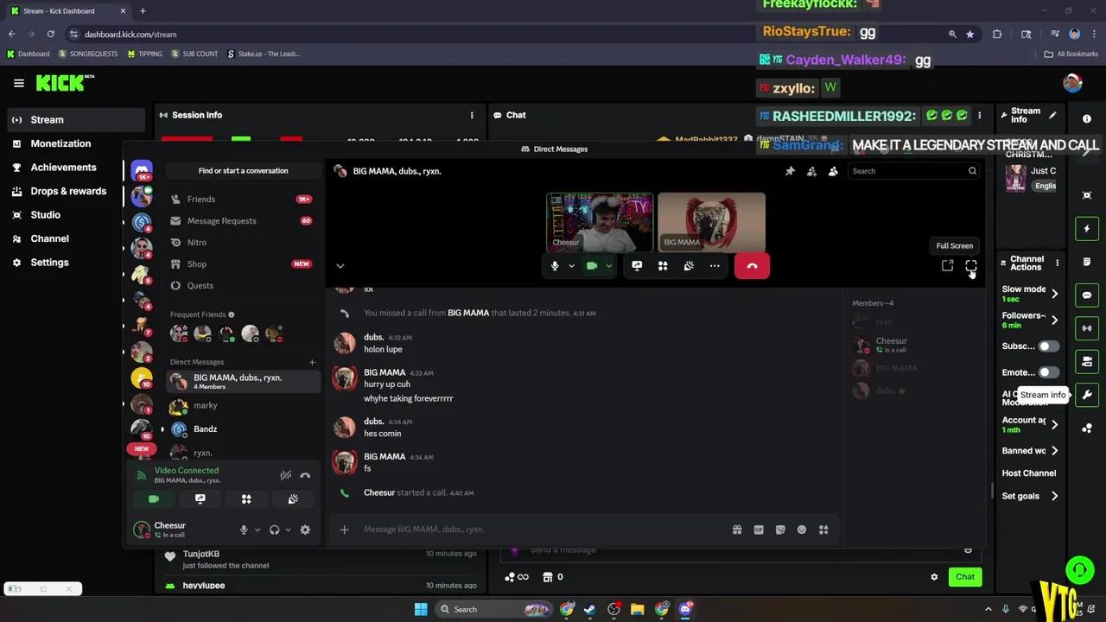1106x622 pixels.
Task: Open soundboard icon in call controls
Action: [689, 266]
